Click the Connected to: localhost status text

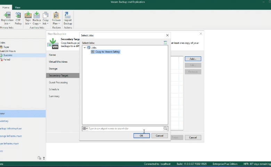157,164
